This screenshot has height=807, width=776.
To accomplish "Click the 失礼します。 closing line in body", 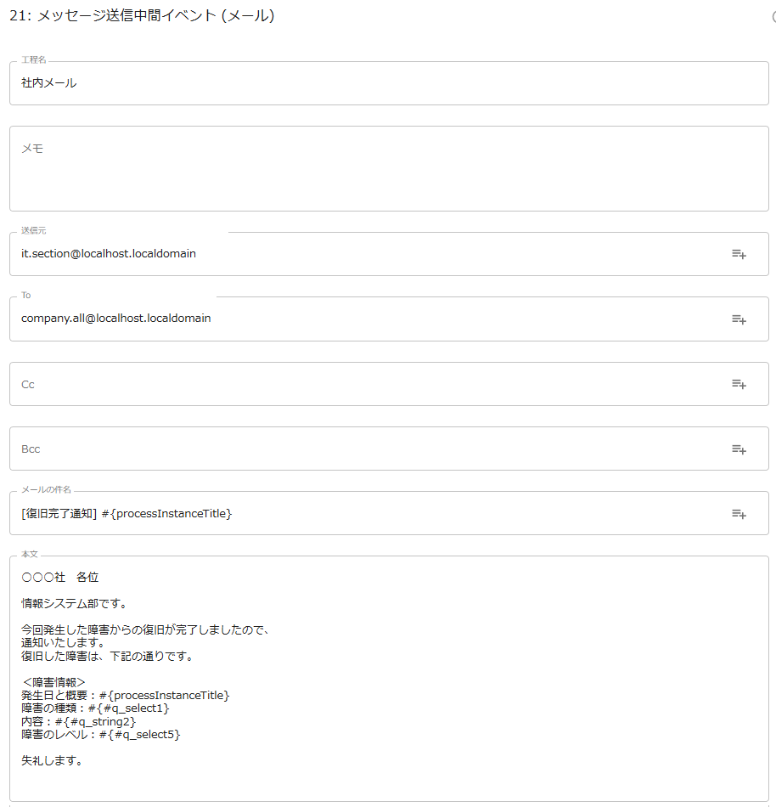I will pyautogui.click(x=52, y=761).
